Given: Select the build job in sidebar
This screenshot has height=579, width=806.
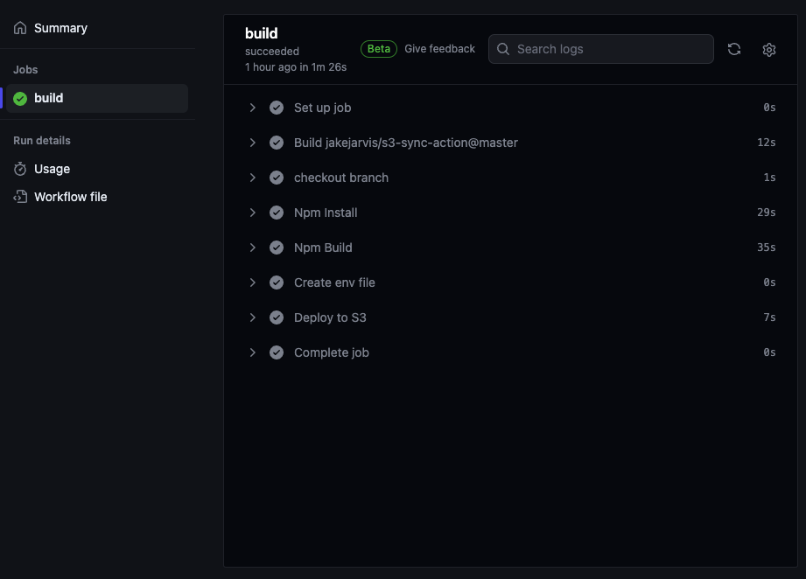Looking at the screenshot, I should click(97, 98).
